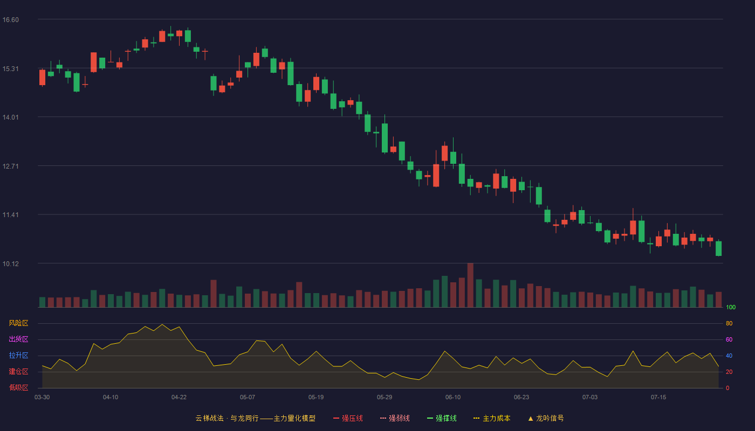Toggle the 龙吟信号 series label
This screenshot has width=755, height=431.
point(550,418)
